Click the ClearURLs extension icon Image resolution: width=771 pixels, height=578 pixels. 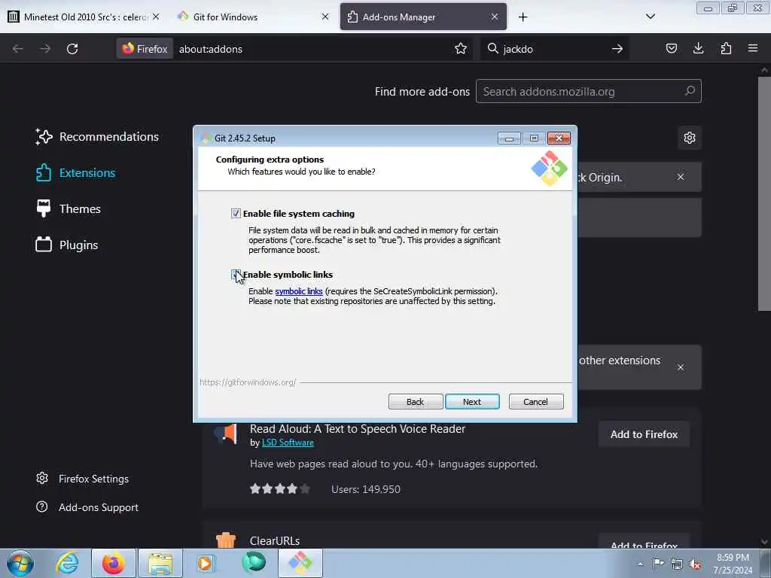click(226, 540)
